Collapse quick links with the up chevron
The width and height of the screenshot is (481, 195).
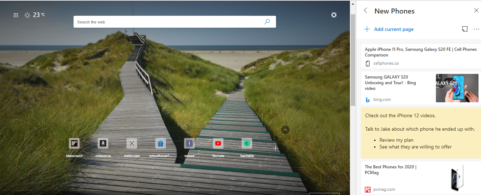pyautogui.click(x=285, y=130)
